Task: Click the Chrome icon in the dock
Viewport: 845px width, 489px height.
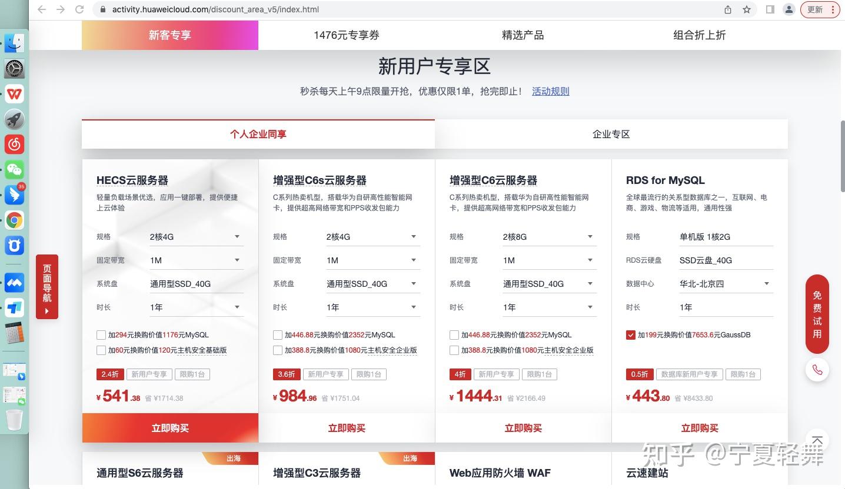Action: [x=14, y=220]
